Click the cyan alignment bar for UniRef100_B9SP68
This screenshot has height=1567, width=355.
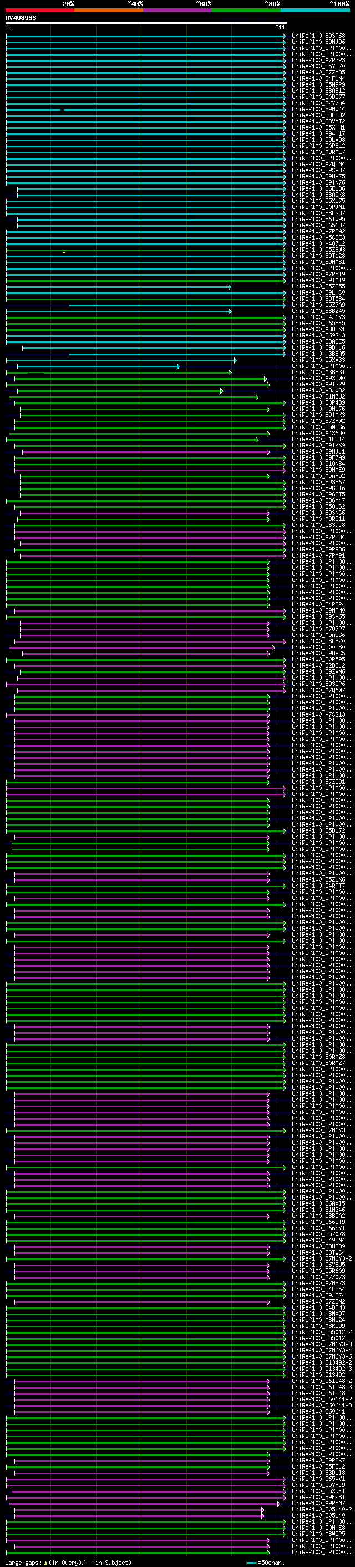coord(146,36)
